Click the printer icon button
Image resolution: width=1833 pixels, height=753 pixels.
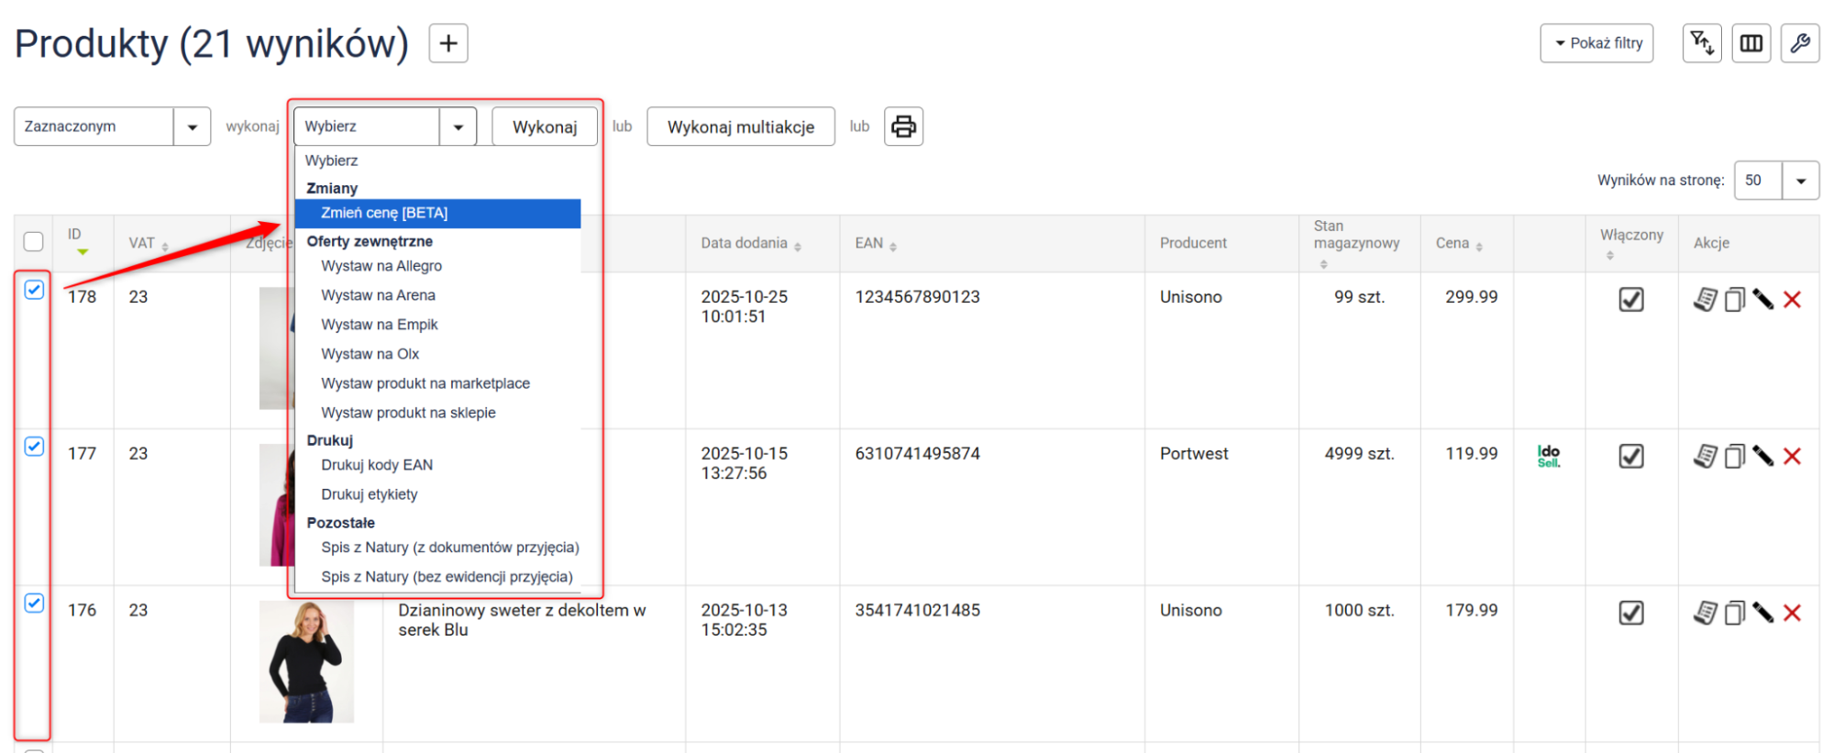[x=903, y=127]
